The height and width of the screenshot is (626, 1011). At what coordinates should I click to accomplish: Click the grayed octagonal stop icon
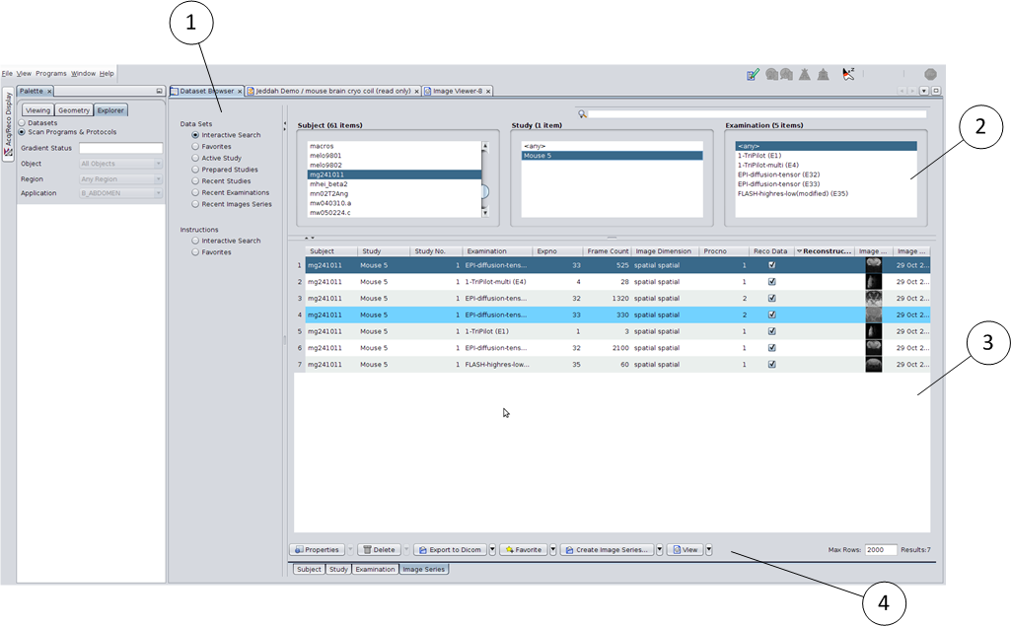pyautogui.click(x=930, y=75)
